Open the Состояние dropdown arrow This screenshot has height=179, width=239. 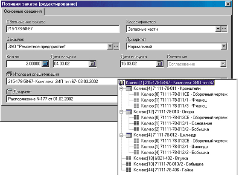pyautogui.click(x=223, y=64)
